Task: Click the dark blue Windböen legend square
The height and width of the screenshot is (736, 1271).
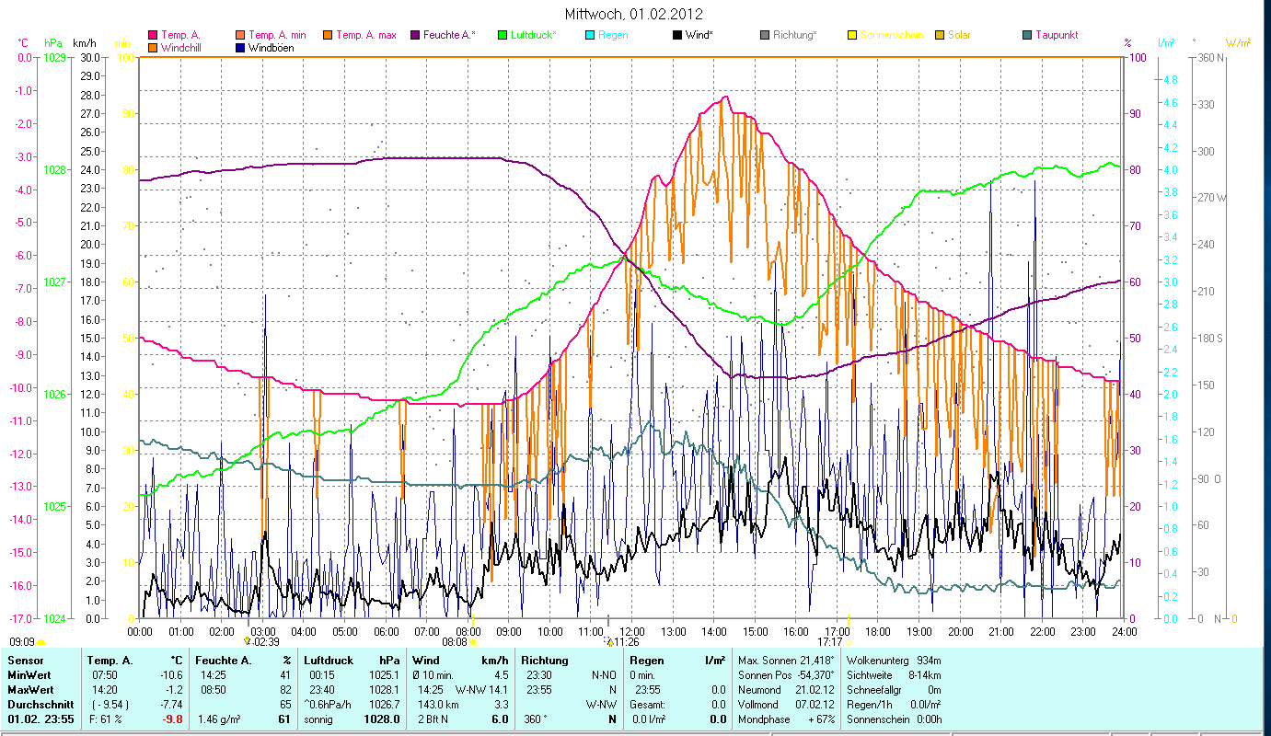Action: [x=241, y=48]
